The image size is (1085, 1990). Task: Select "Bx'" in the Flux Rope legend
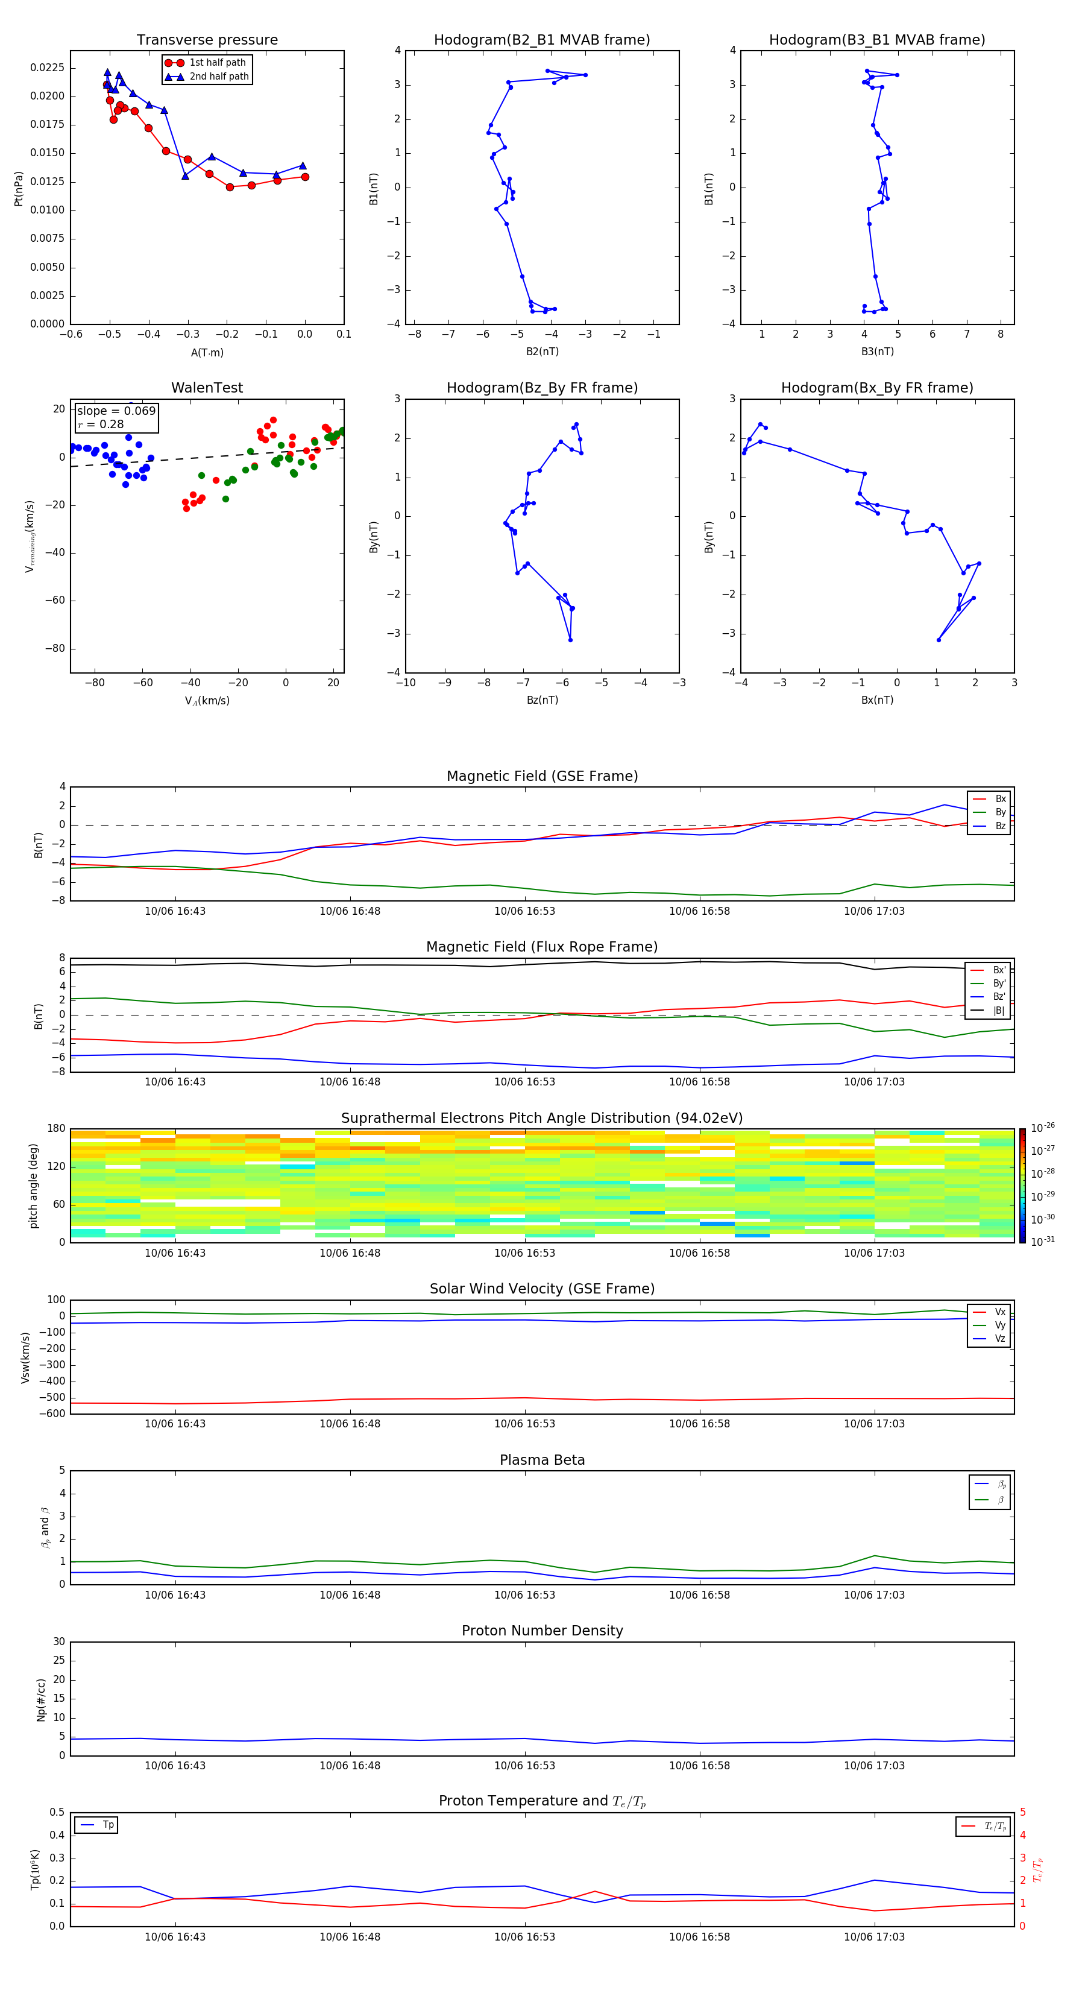(989, 970)
